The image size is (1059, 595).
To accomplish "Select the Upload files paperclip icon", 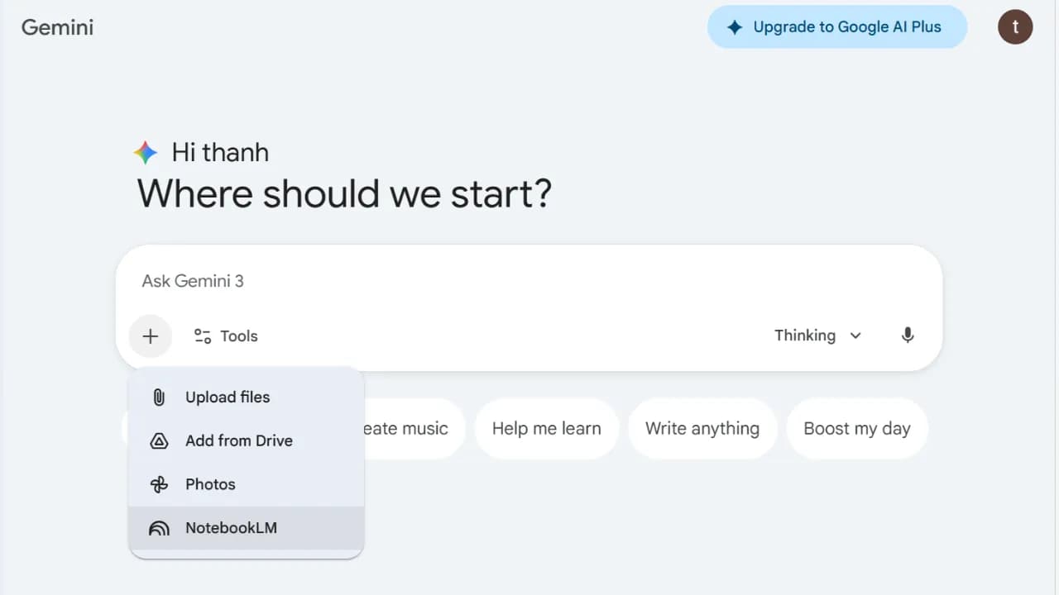I will (158, 397).
